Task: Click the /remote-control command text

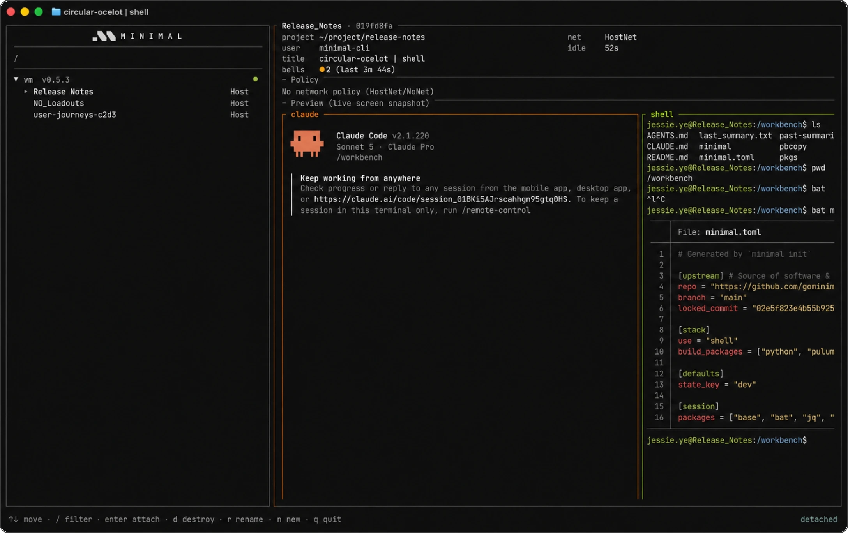Action: (496, 210)
